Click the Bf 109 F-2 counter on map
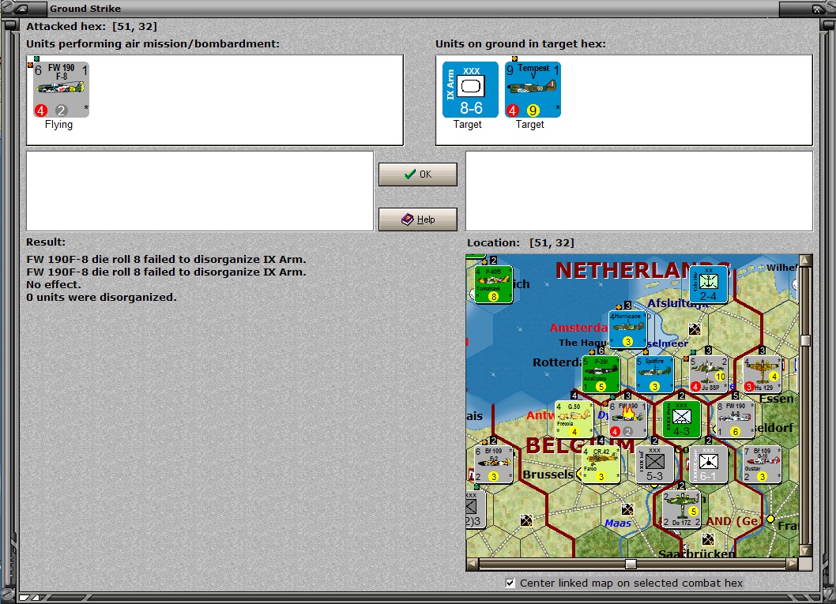Image resolution: width=836 pixels, height=604 pixels. [x=493, y=464]
